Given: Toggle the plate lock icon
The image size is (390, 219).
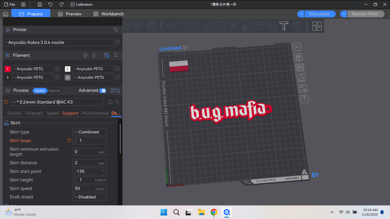Looking at the screenshot, I should coord(301,78).
